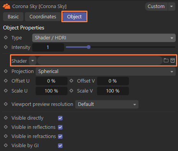The width and height of the screenshot is (178, 151).
Task: Click the Shader label text
Action: (x=19, y=61)
